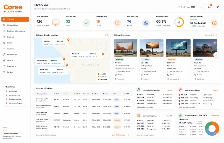This screenshot has height=143, width=224.
Task: Click the calendar icon in date picker
Action: pos(179,7)
